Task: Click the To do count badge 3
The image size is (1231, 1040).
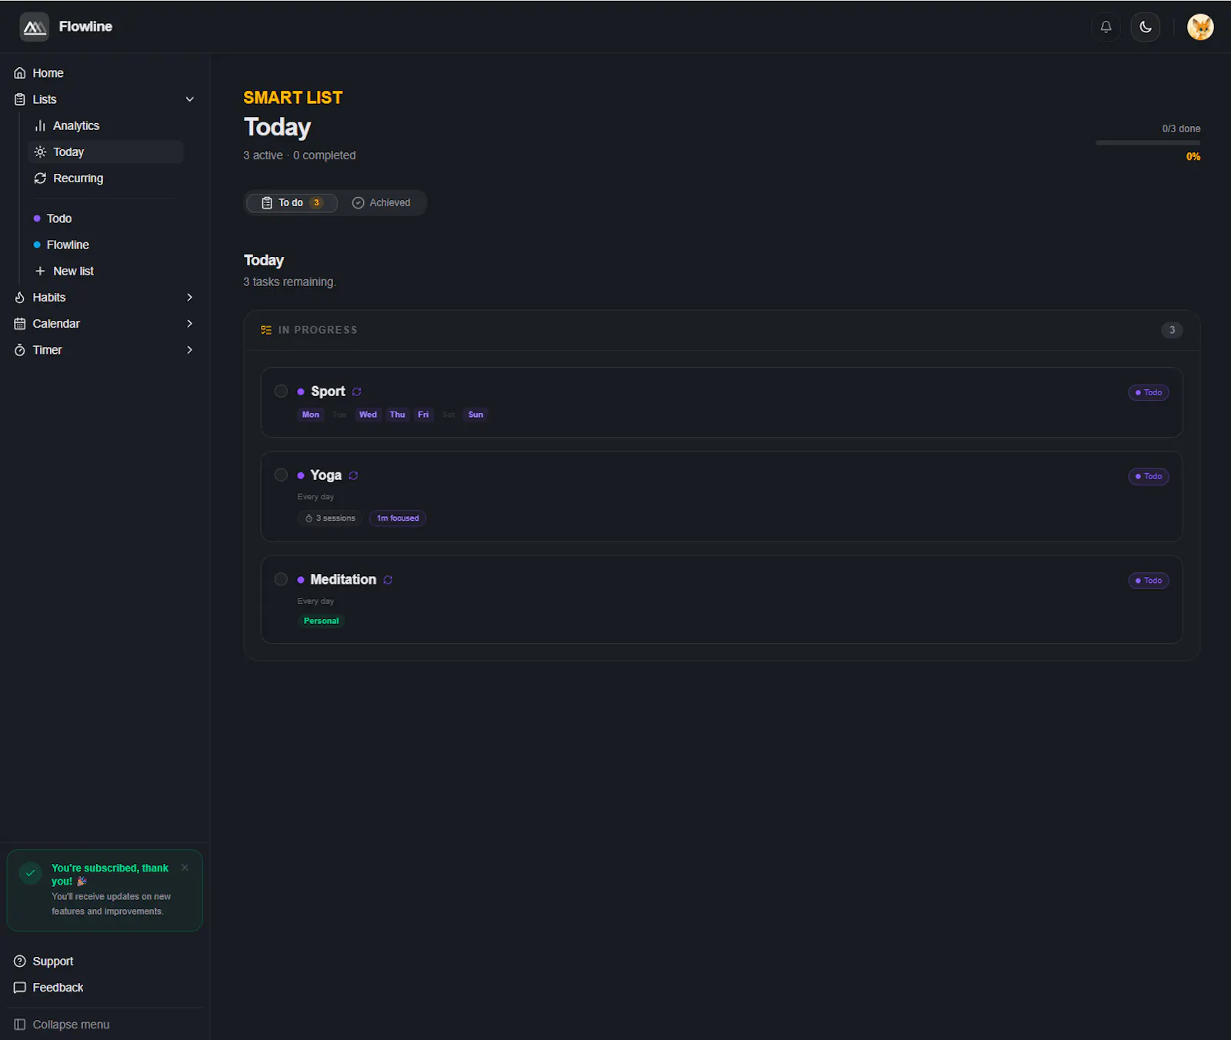Action: [x=316, y=203]
